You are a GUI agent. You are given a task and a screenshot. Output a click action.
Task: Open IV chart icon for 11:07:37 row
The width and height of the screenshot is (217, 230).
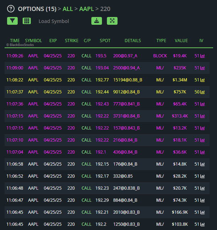pos(202,92)
